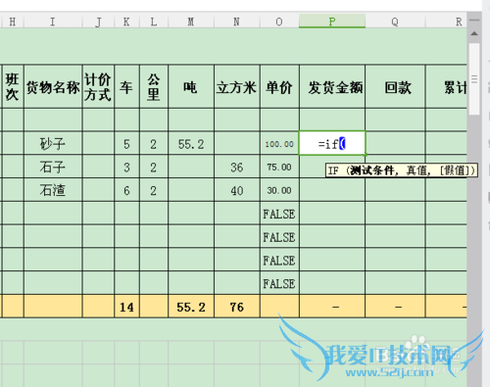Click the vertical scrollbar thumb

[x=474, y=78]
